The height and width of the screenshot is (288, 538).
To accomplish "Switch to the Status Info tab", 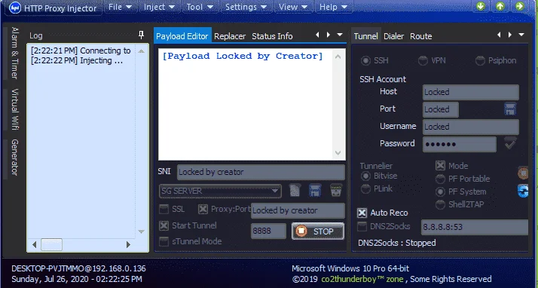I will point(272,36).
